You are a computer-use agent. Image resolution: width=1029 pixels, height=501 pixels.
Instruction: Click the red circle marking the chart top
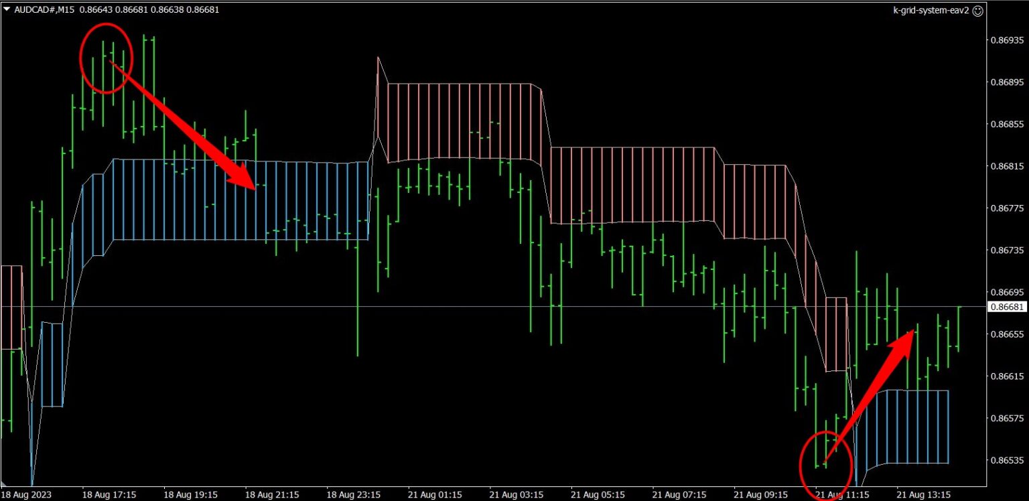tap(106, 58)
